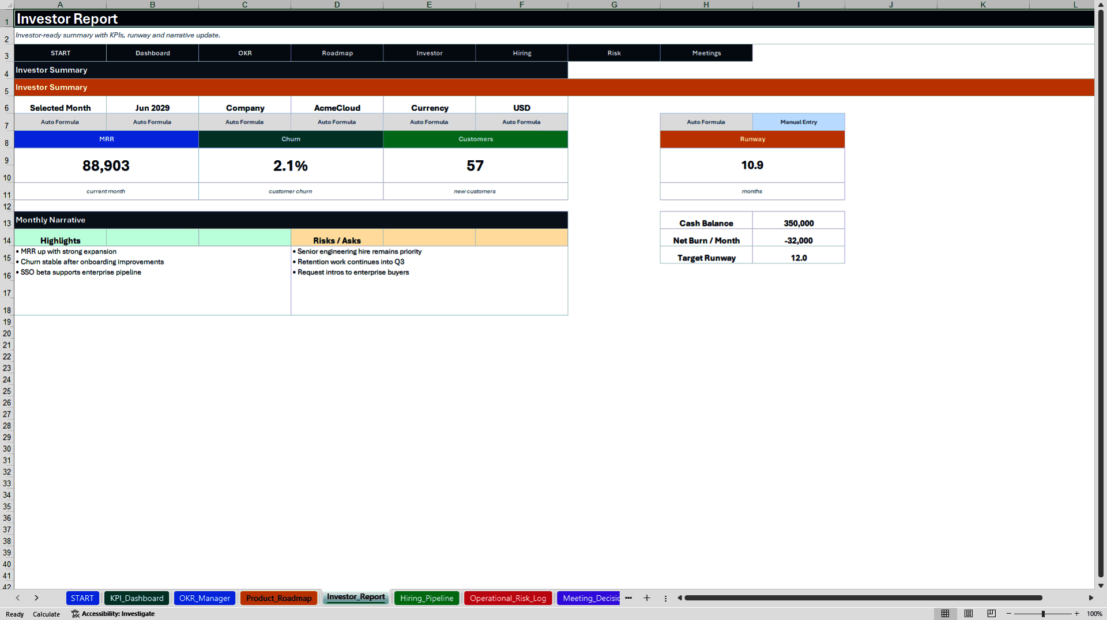Click column header G
The width and height of the screenshot is (1107, 620).
tap(614, 5)
